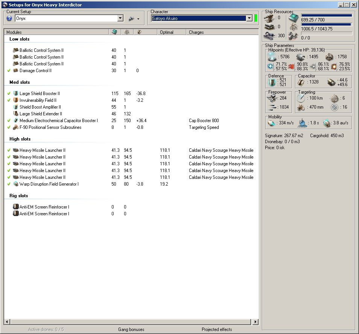Open the Current Setup dropdown arrow
The image size is (359, 334).
(120, 18)
